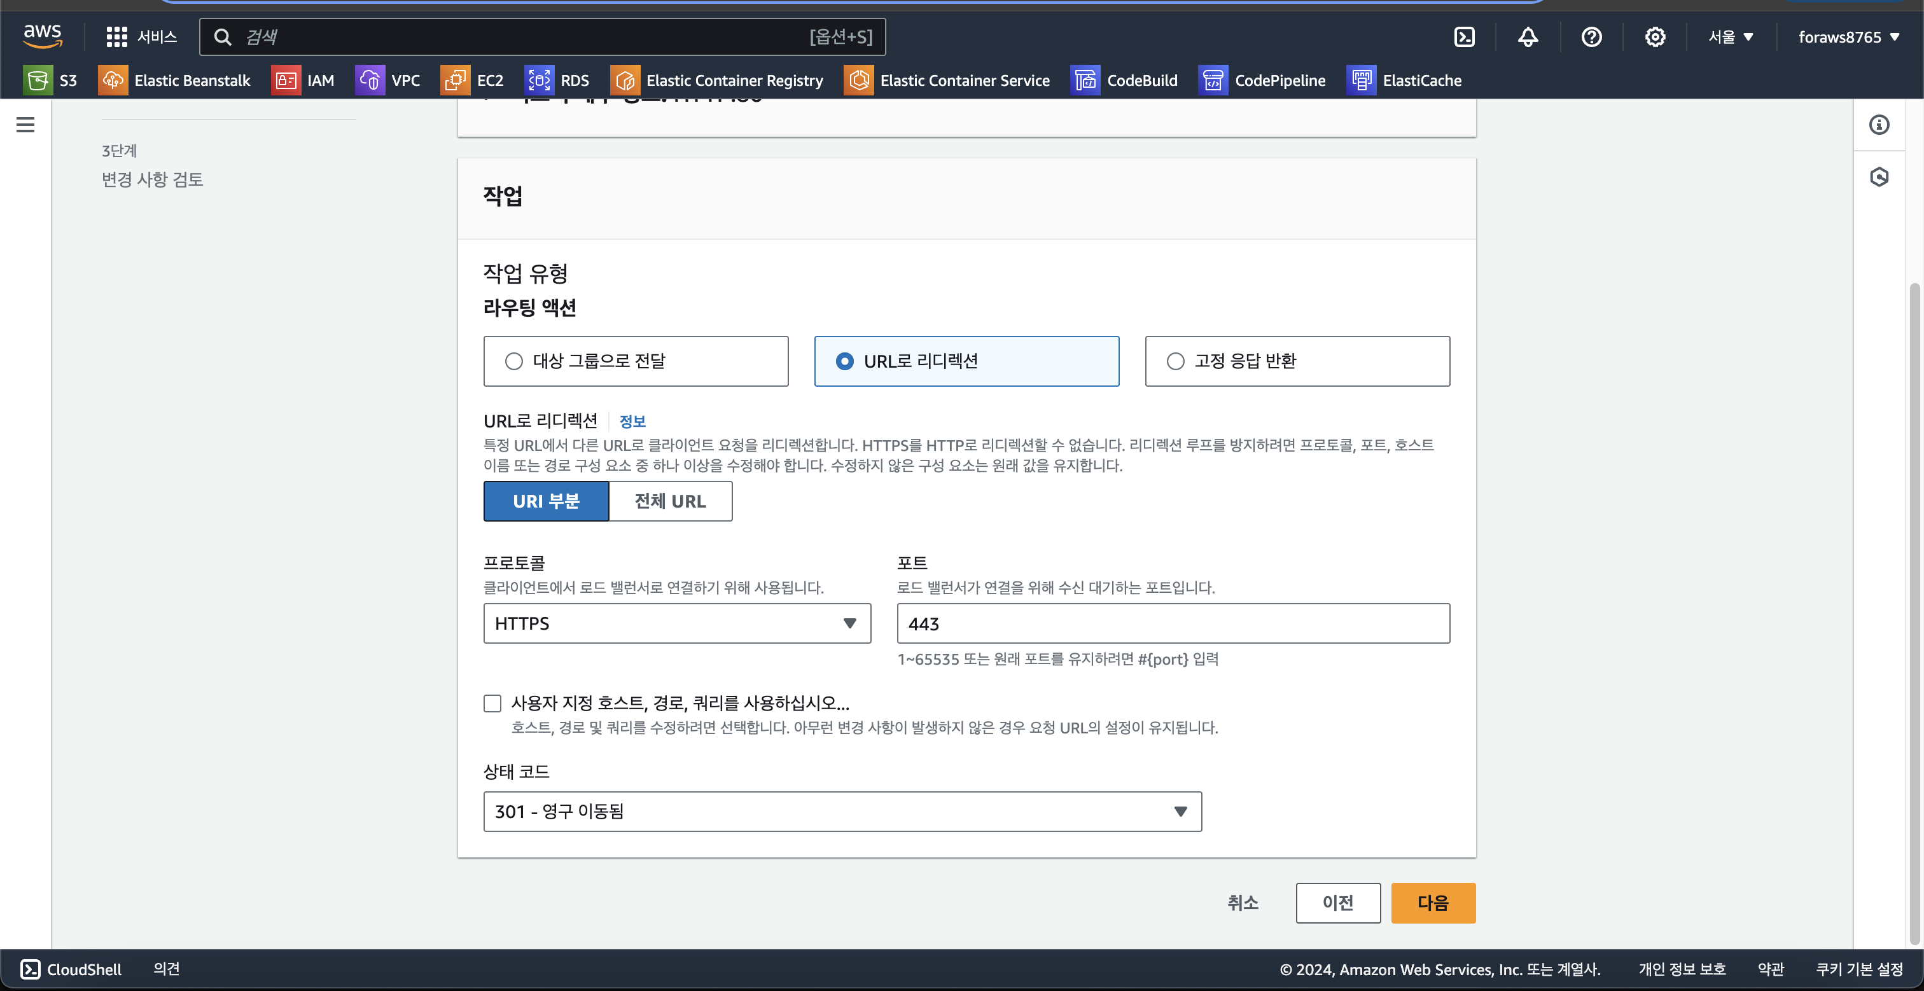Open the services grid menu
The image size is (1924, 991).
click(x=116, y=37)
